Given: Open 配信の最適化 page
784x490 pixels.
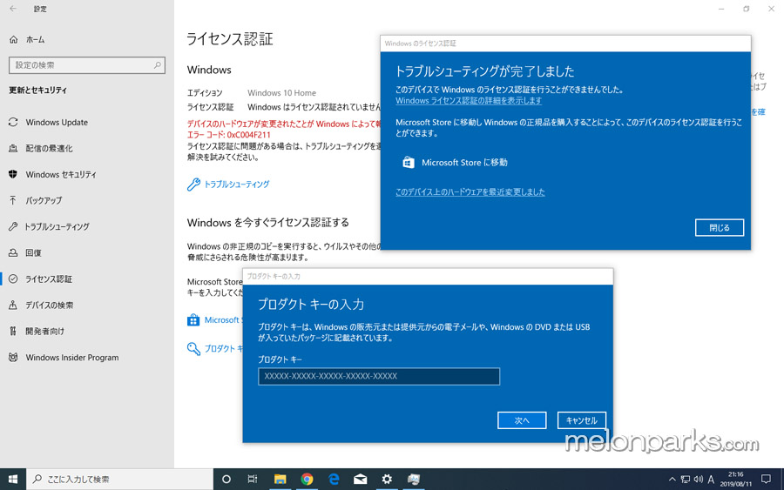Looking at the screenshot, I should [x=49, y=148].
